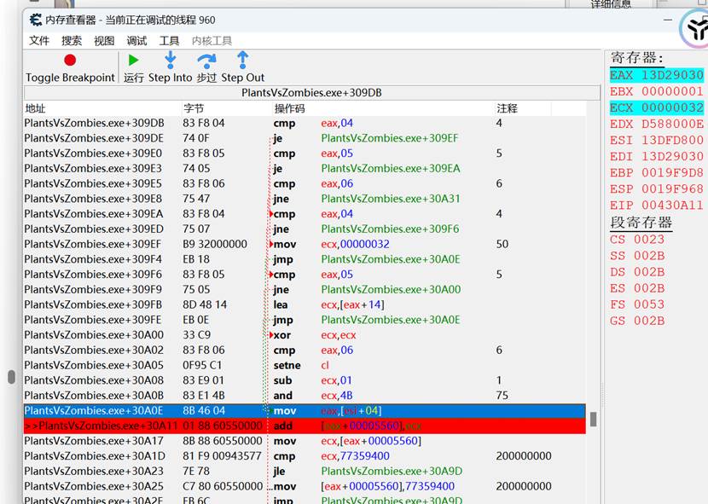
Task: Select row PlantsVsZombies.exe+309F9
Action: coord(305,289)
